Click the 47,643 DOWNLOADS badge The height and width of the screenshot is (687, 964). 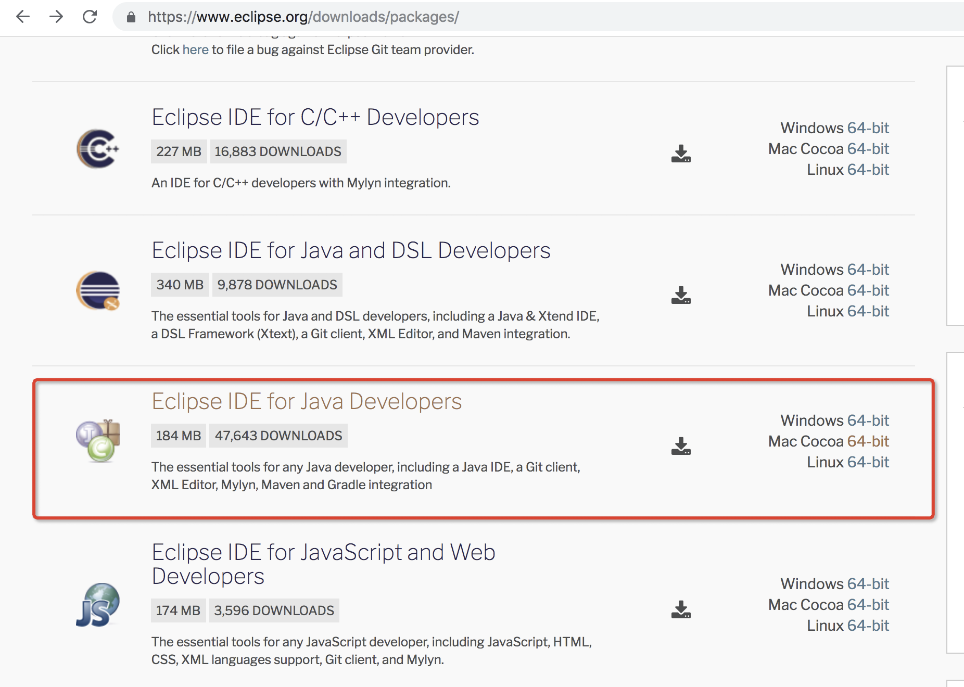pyautogui.click(x=278, y=436)
